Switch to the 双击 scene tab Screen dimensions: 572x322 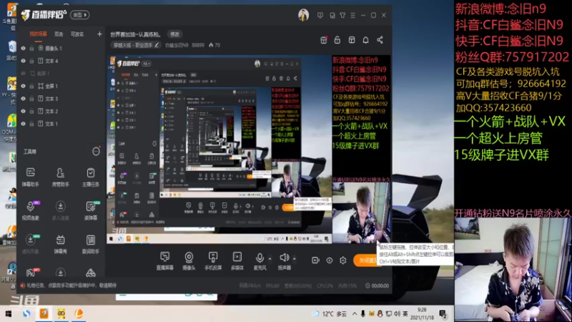tap(59, 34)
